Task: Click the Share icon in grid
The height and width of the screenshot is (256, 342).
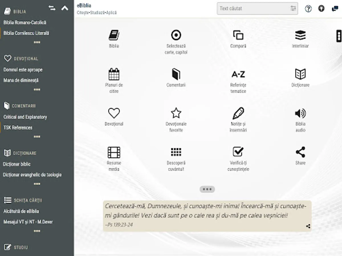Action: pyautogui.click(x=300, y=152)
